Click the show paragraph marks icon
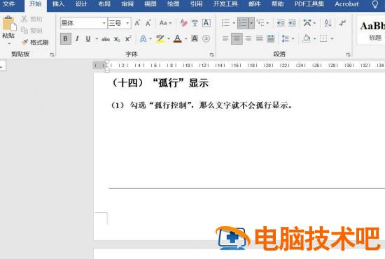 point(342,23)
